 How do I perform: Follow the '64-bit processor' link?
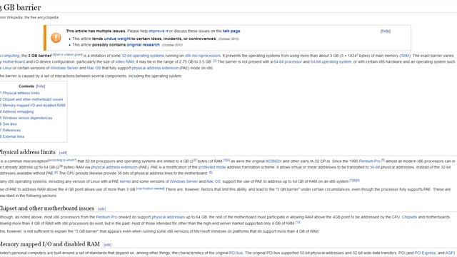pyautogui.click(x=288, y=62)
